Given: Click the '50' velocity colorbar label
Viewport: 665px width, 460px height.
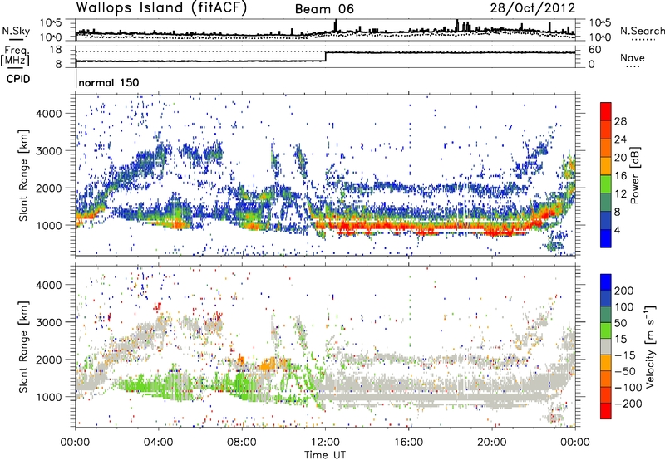Looking at the screenshot, I should [620, 323].
